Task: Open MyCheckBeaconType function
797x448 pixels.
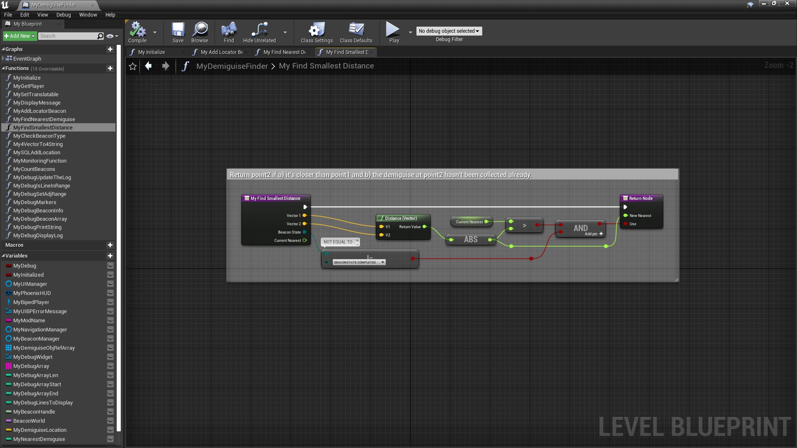Action: tap(39, 136)
